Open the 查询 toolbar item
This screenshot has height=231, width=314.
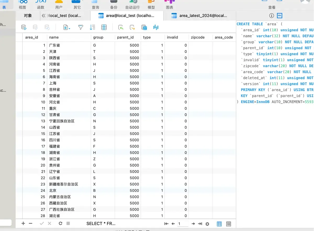(96, 5)
